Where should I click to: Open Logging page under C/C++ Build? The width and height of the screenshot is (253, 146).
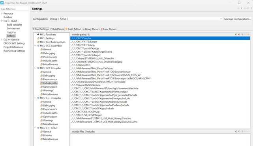(x=11, y=32)
